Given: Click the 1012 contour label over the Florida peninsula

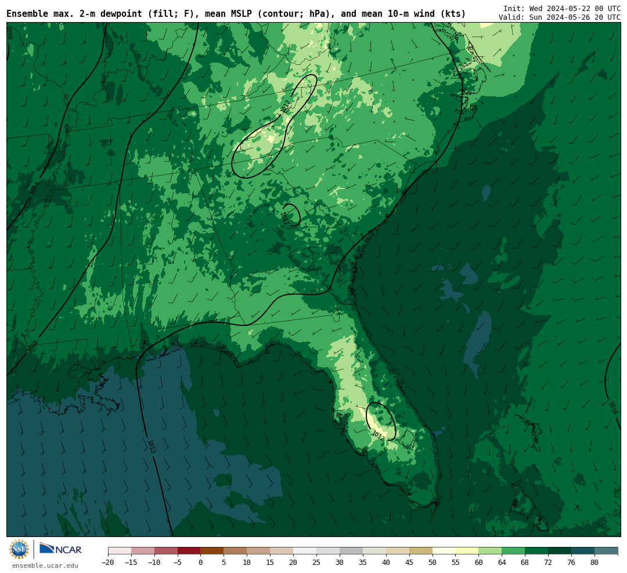Looking at the screenshot, I should point(379,436).
